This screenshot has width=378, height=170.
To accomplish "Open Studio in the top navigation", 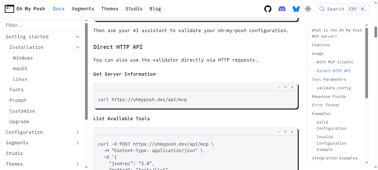I will click(x=134, y=9).
